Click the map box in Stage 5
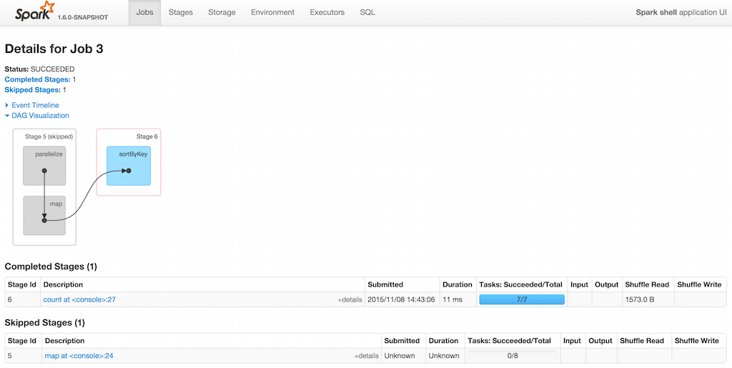Screen dimensions: 732x368 pos(44,215)
